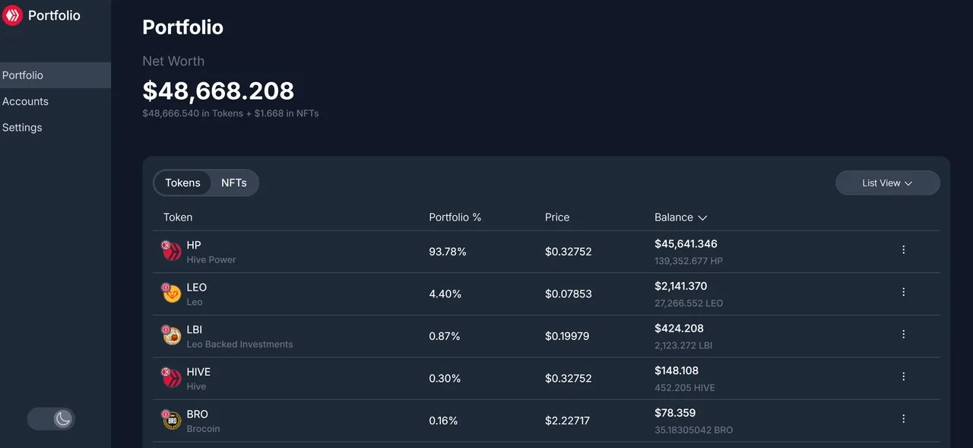Open the three-dot menu for the BRO row
973x448 pixels.
pos(903,418)
